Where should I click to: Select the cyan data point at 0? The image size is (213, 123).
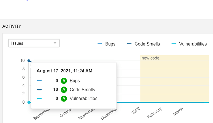point(29,102)
